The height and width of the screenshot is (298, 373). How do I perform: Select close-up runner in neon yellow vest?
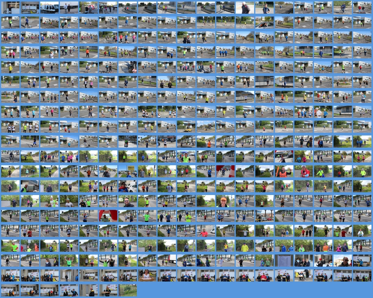pyautogui.click(x=186, y=156)
